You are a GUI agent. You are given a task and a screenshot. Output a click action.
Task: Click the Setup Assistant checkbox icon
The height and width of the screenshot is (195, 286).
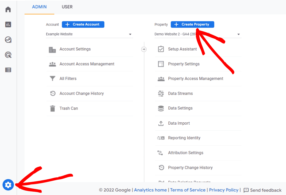point(161,49)
